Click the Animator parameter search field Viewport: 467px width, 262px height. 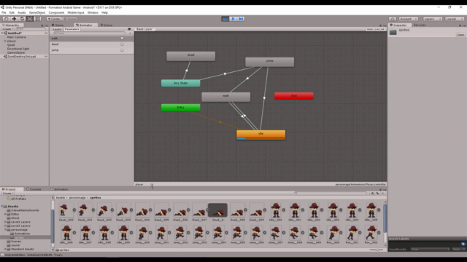pos(89,33)
